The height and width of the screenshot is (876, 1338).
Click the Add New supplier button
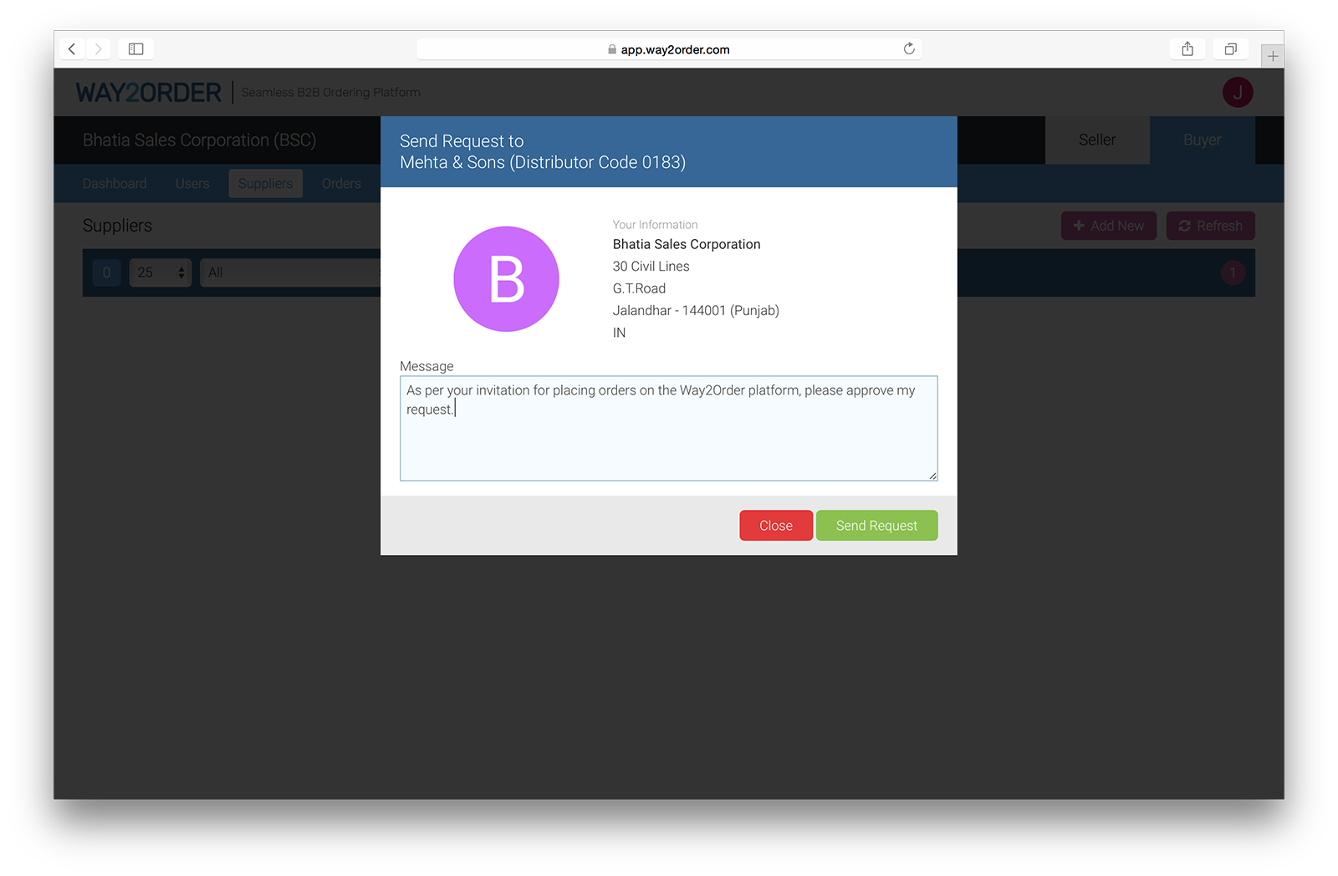pos(1109,226)
